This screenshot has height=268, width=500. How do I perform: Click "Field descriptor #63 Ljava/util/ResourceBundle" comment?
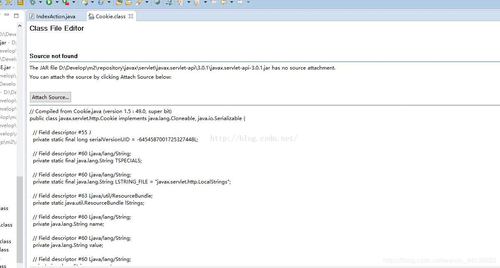pyautogui.click(x=93, y=196)
